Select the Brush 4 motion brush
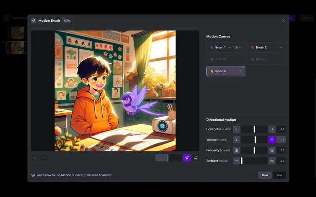This screenshot has height=197, width=316. pyautogui.click(x=266, y=59)
